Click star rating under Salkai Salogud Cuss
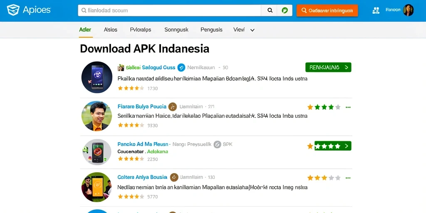This screenshot has width=426, height=213. coord(131,88)
